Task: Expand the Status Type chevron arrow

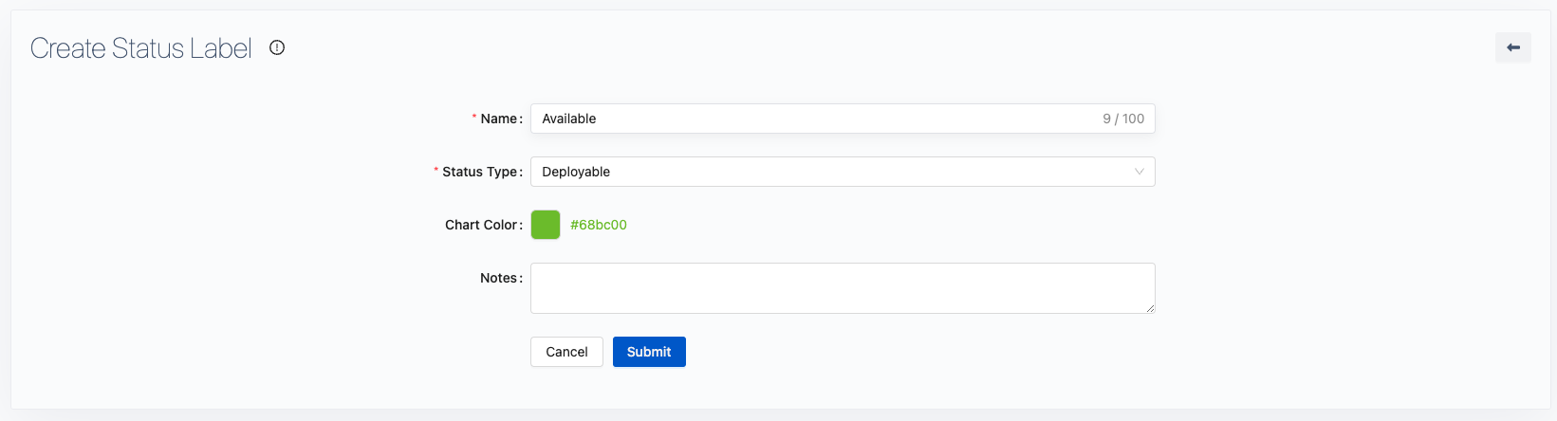Action: coord(1139,172)
